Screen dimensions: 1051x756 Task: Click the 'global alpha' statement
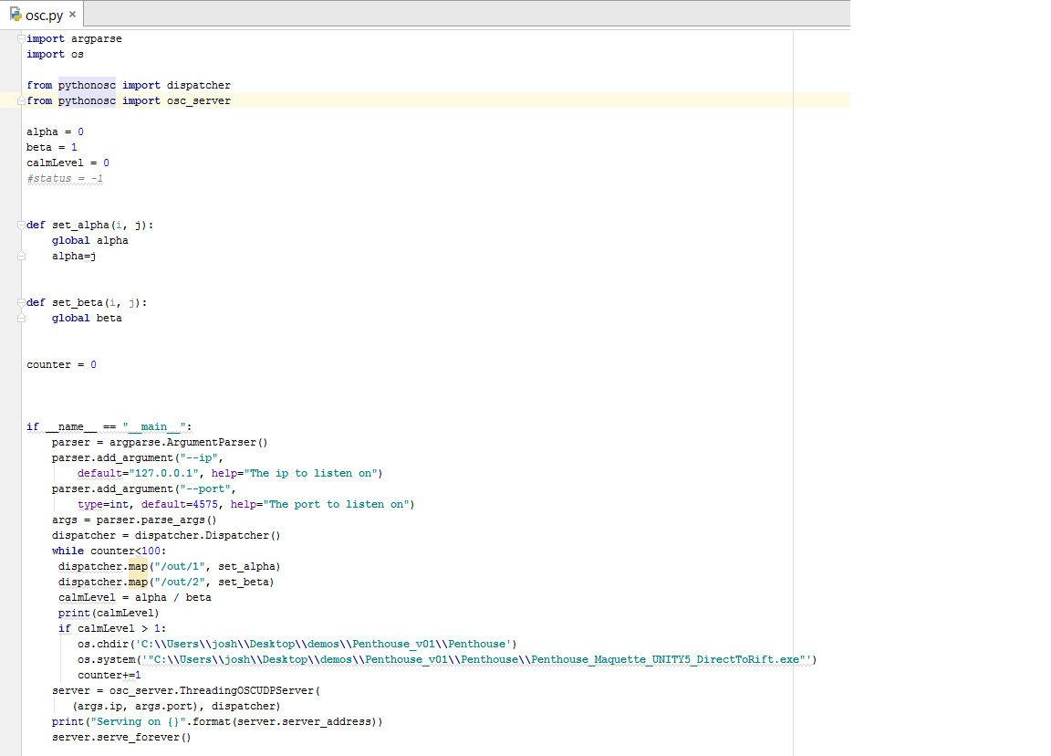tap(89, 240)
